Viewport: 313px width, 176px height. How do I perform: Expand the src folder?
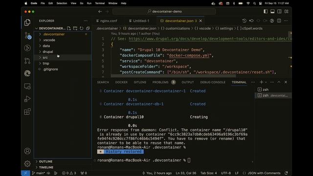coord(63,58)
